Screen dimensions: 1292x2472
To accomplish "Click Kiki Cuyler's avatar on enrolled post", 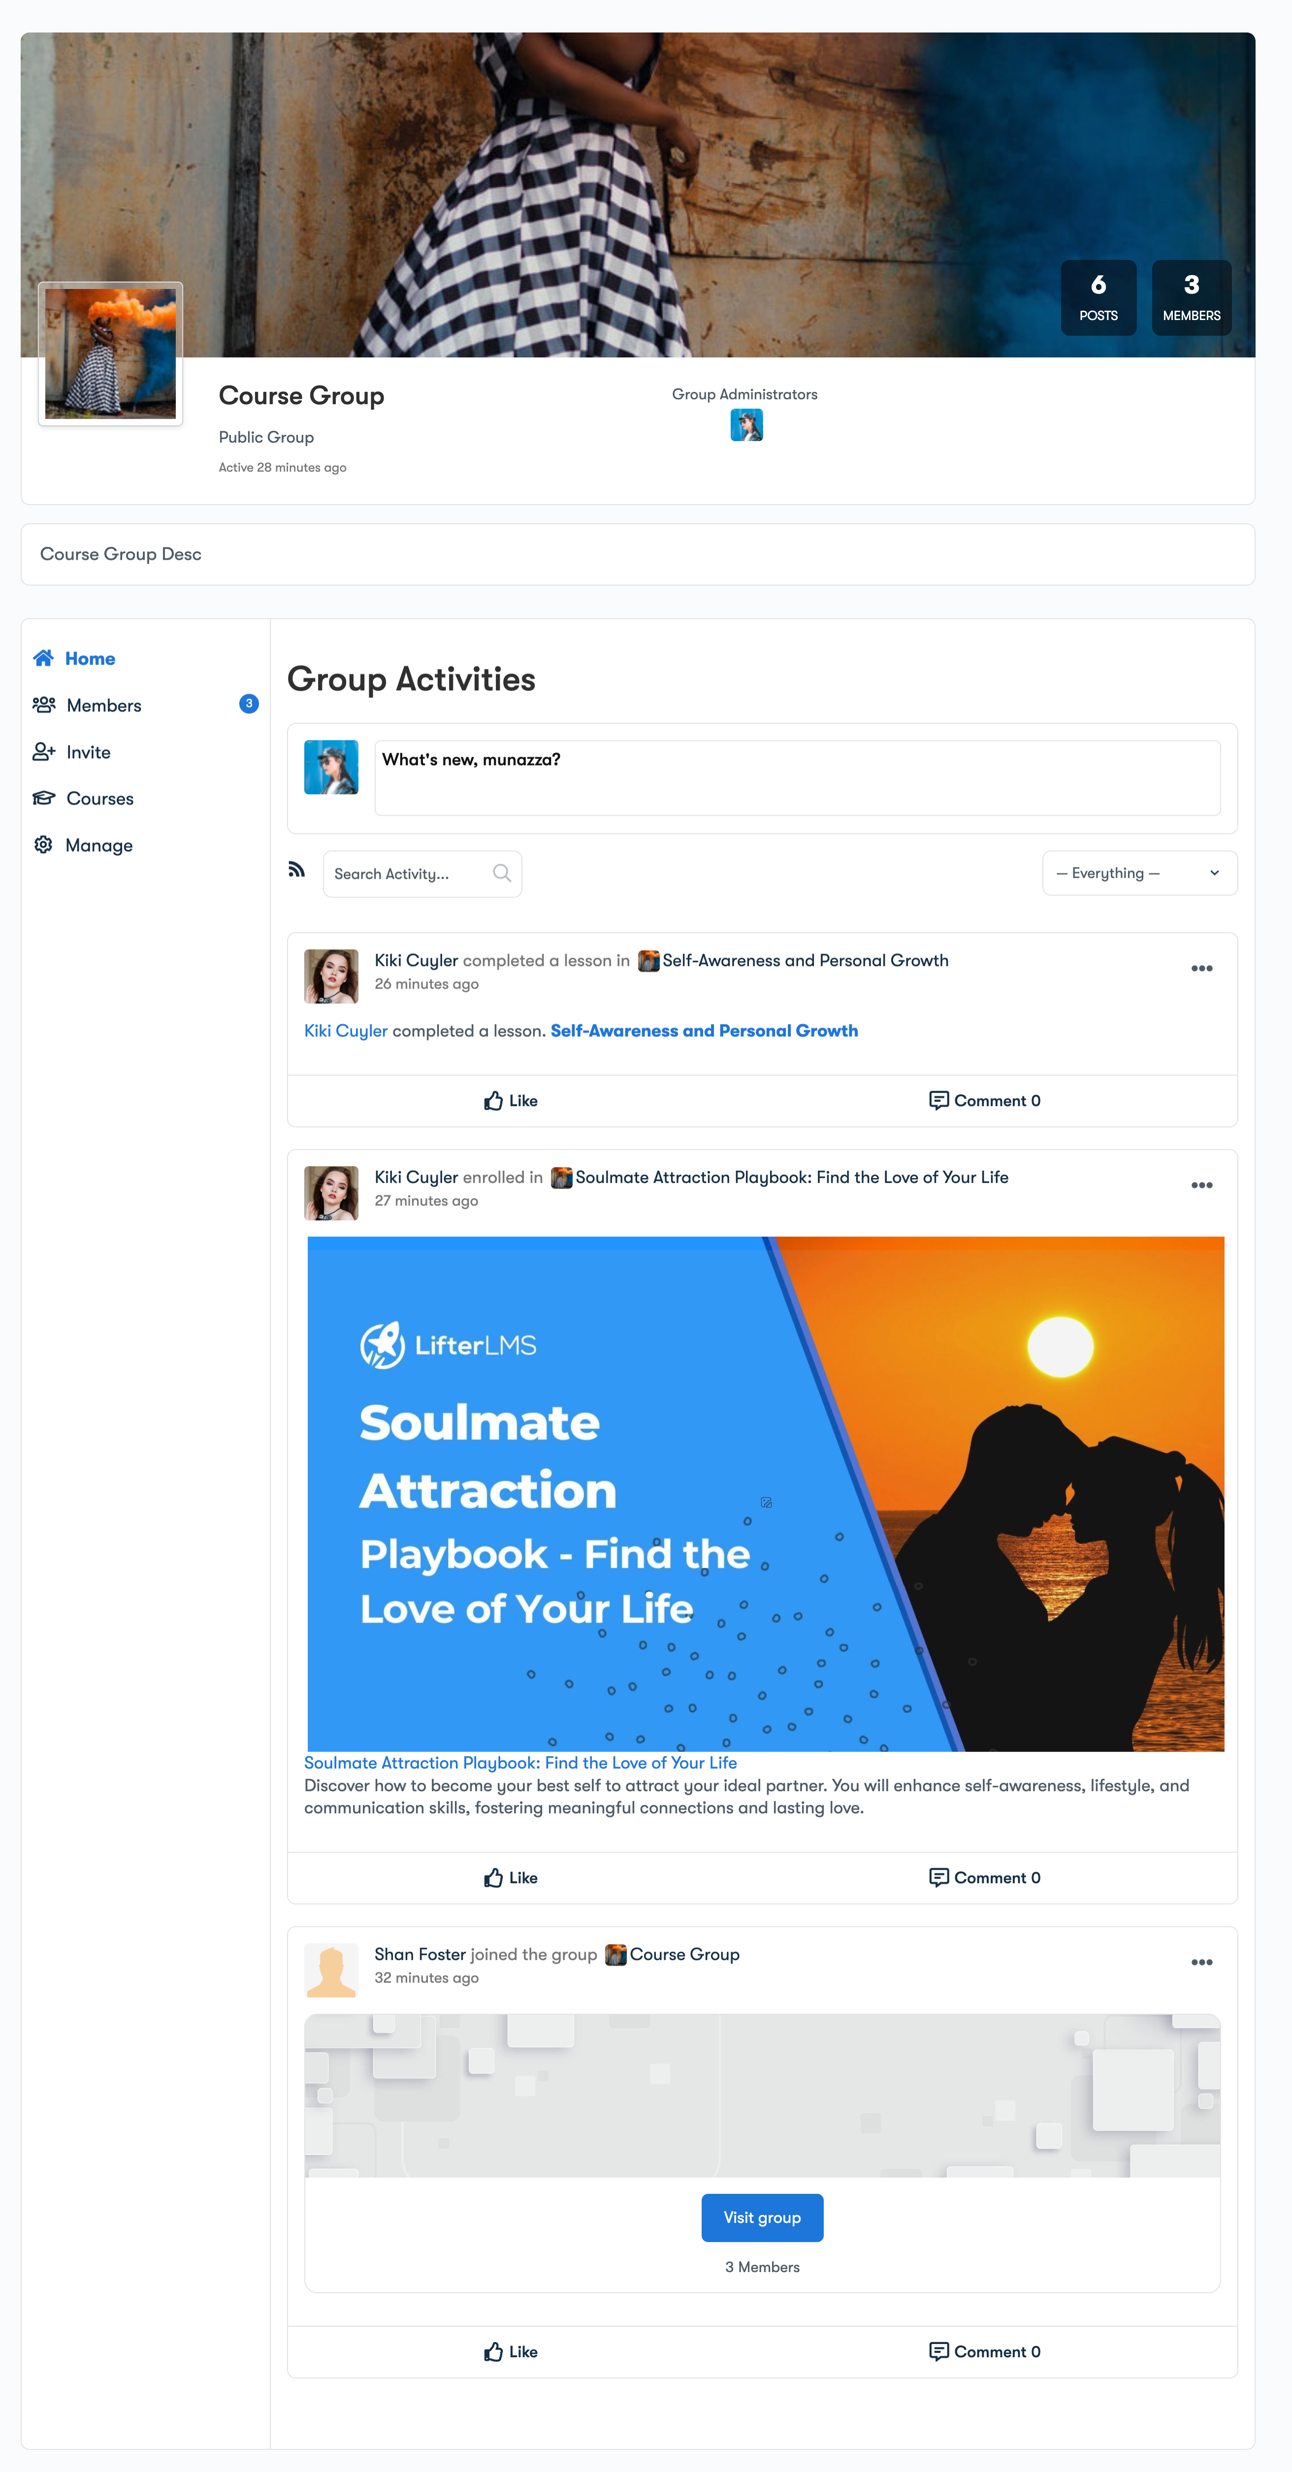I will point(331,1193).
